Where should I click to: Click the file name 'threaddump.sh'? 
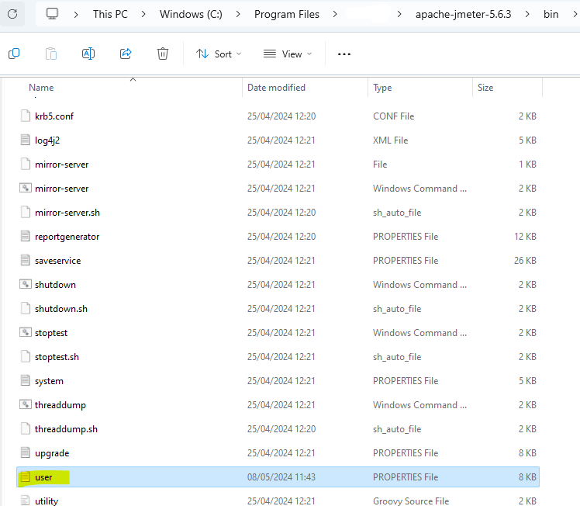(x=66, y=429)
